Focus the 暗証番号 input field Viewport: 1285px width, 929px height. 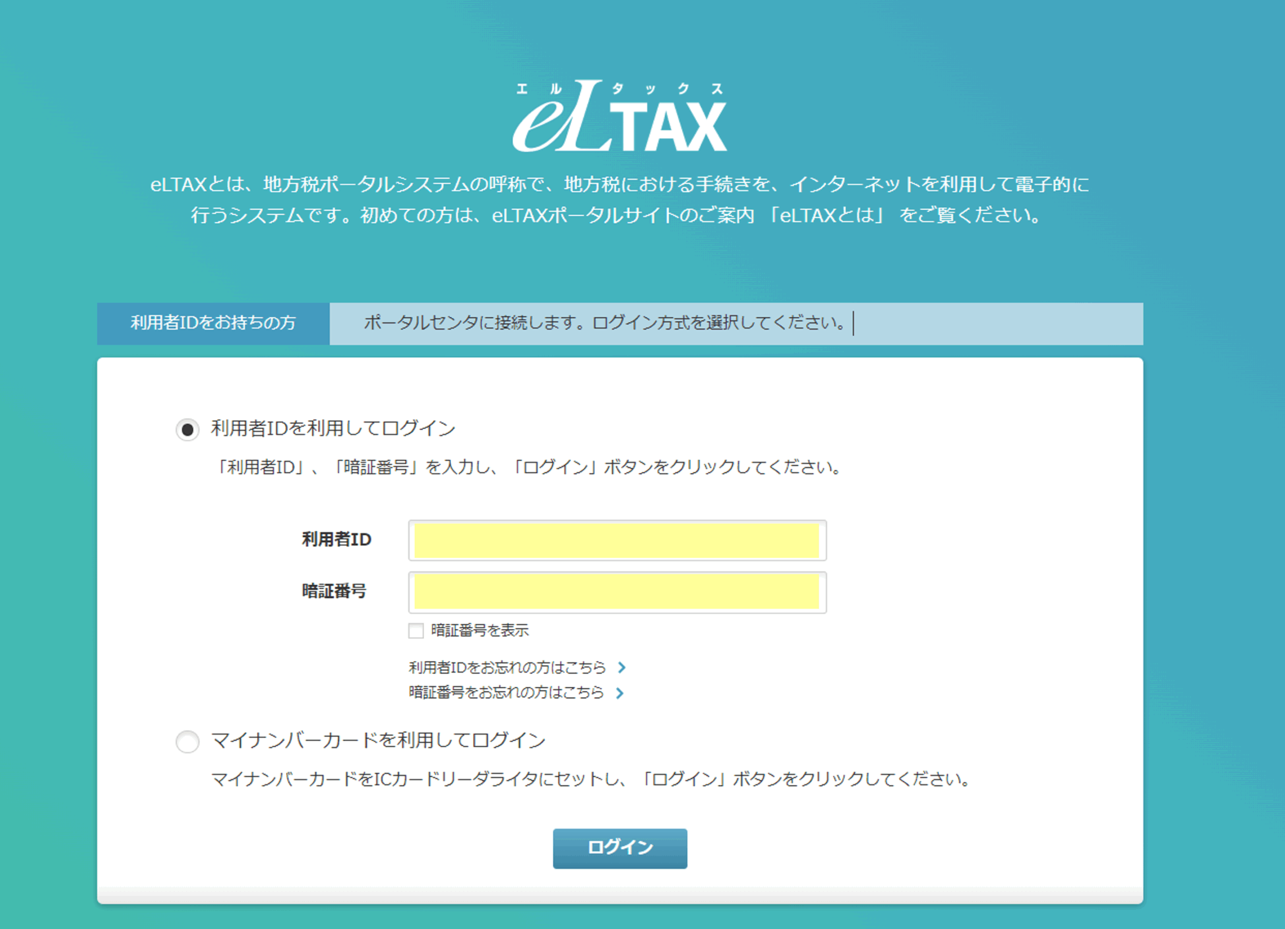tap(617, 593)
